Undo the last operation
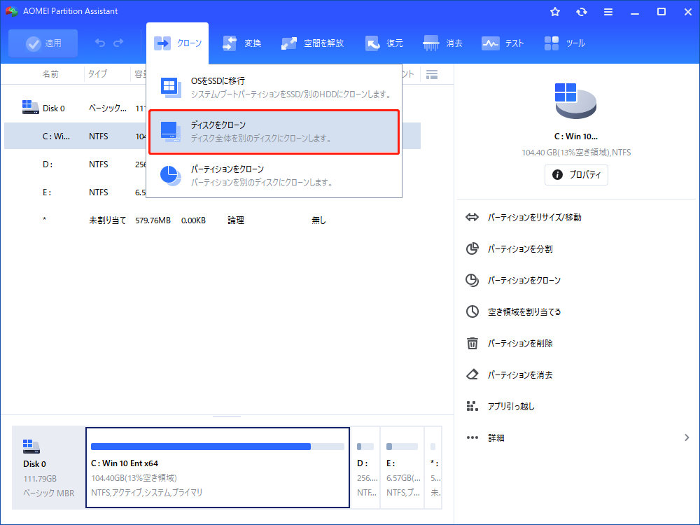700x525 pixels. pos(100,43)
